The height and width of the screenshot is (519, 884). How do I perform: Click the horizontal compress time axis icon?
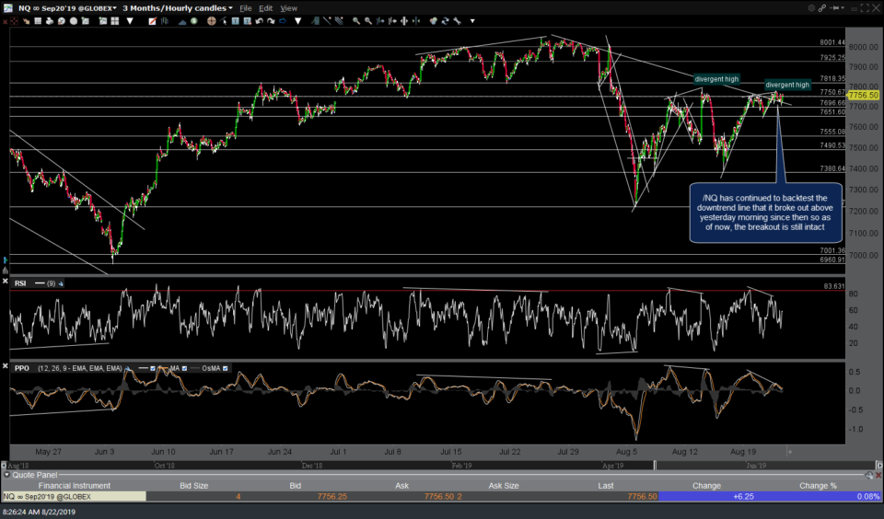(416, 21)
